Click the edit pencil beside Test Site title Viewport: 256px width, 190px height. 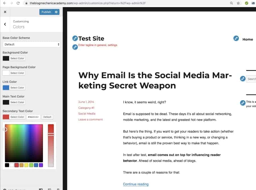tap(75, 38)
